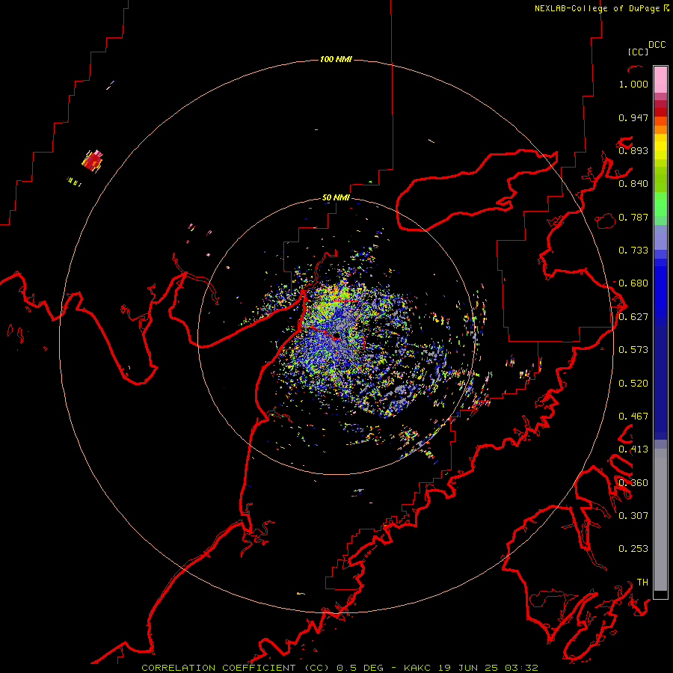Click the 0.840 scale value
Screen dimensions: 673x673
click(x=633, y=184)
